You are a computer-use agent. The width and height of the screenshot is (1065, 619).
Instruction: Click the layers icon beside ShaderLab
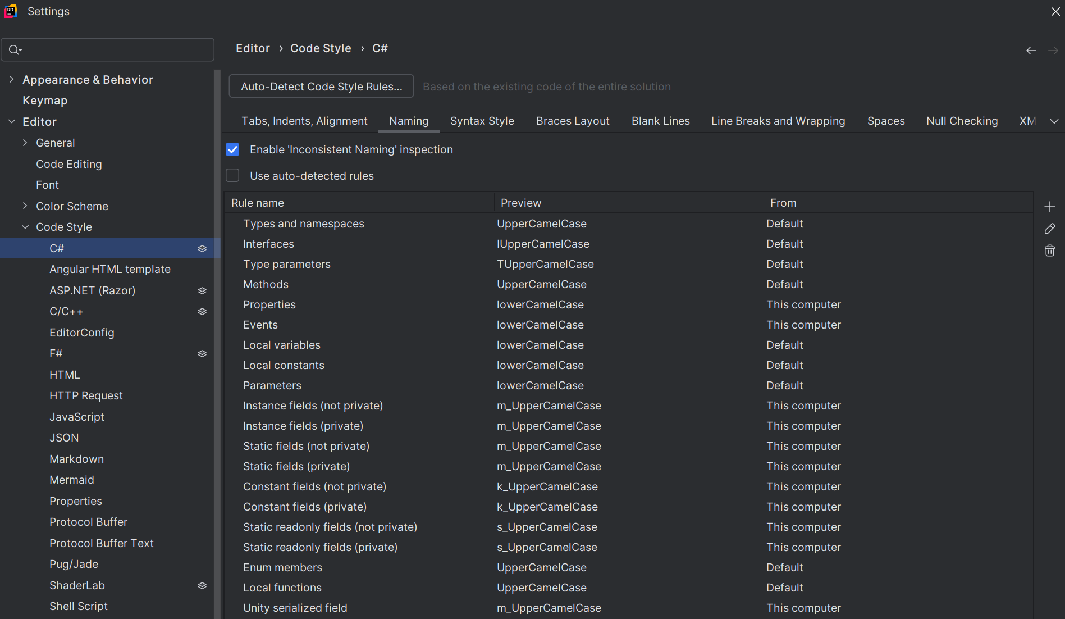(202, 586)
